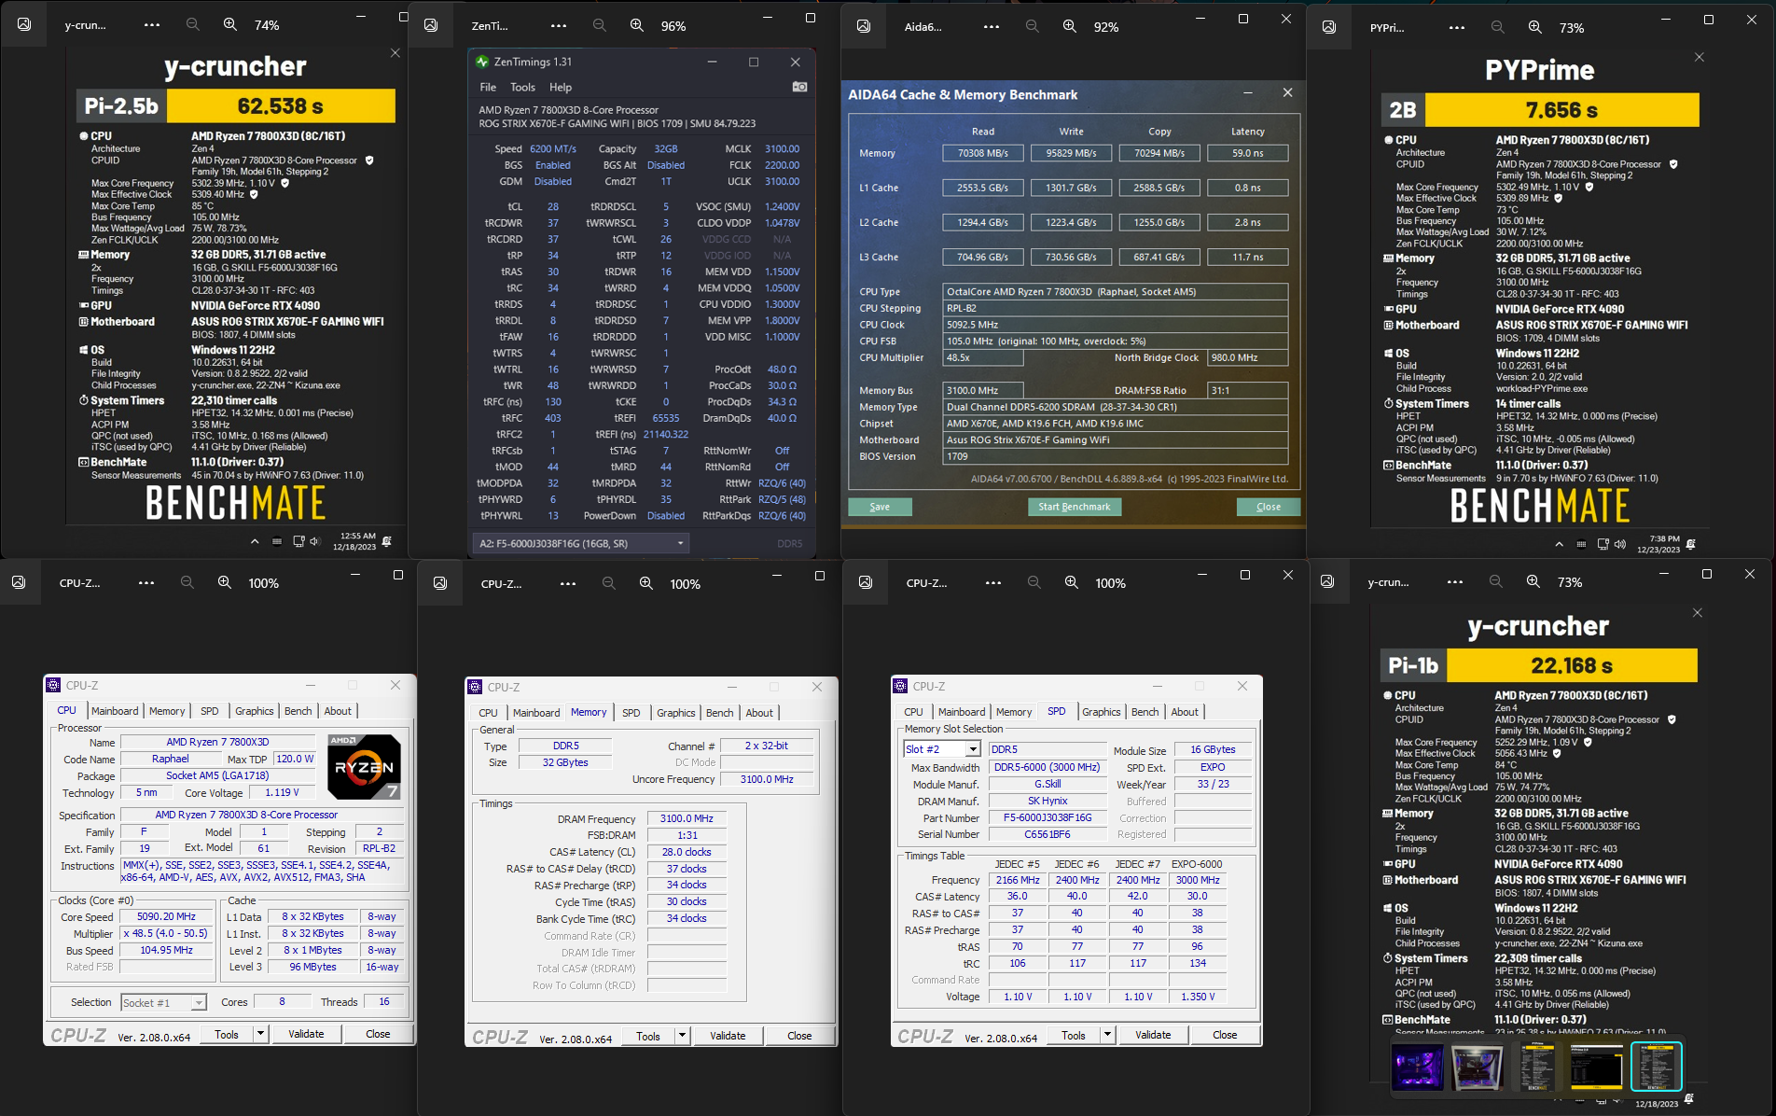This screenshot has width=1776, height=1116.
Task: Open the 96% zoom level control in the ZenTi... viewer
Action: coord(673,26)
